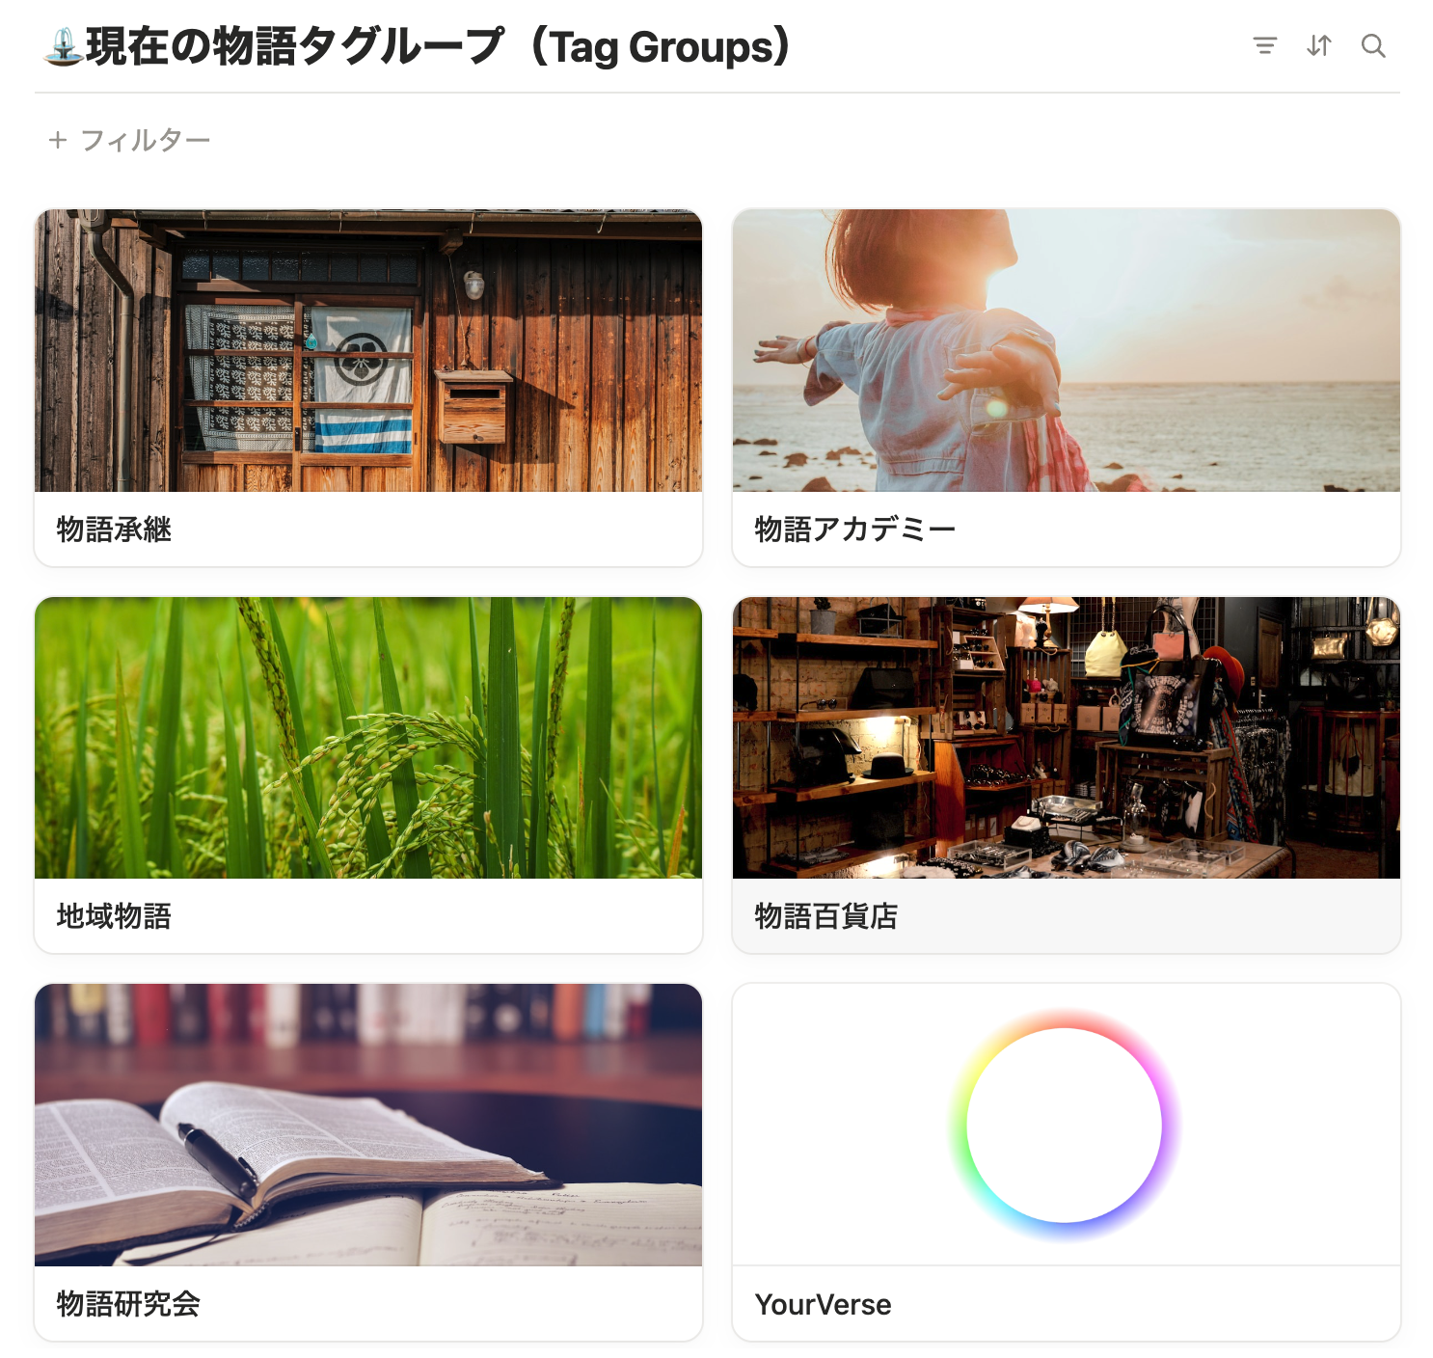Click the fountain emoji page icon

(63, 47)
